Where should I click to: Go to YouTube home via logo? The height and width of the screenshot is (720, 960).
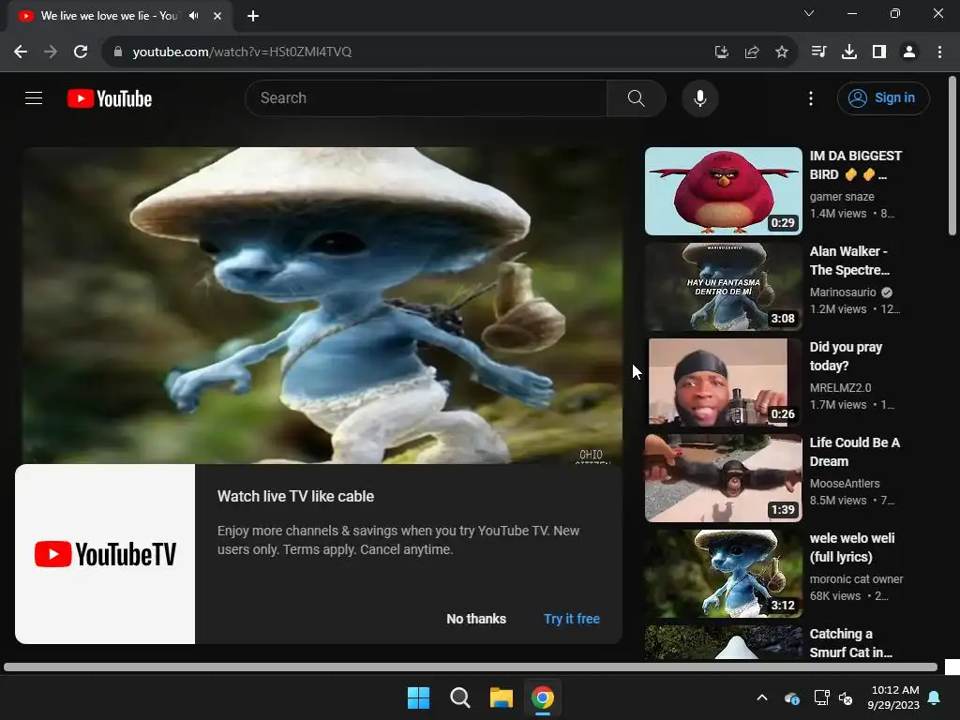(x=110, y=98)
